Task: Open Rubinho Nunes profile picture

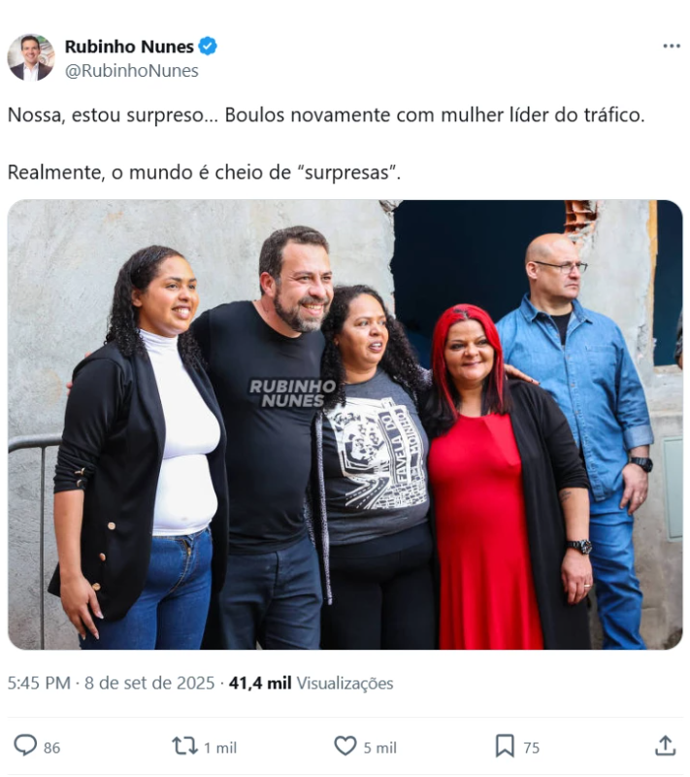Action: [x=31, y=57]
